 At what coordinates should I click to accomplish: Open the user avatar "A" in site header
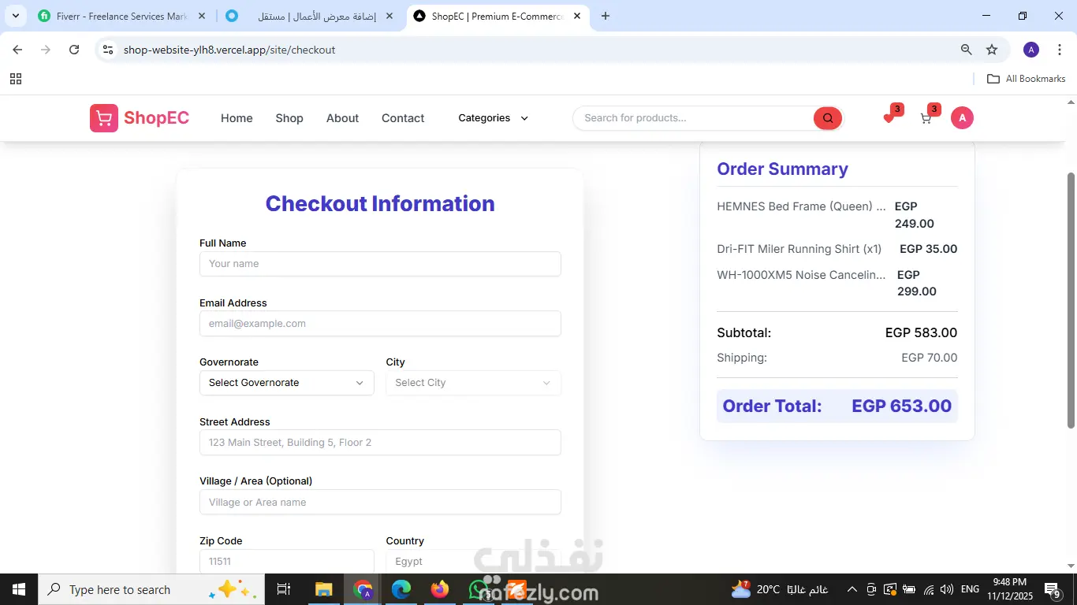tap(962, 118)
